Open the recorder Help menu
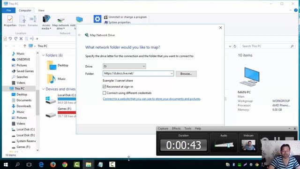Screen dimensions: 300x169 pos(198,128)
